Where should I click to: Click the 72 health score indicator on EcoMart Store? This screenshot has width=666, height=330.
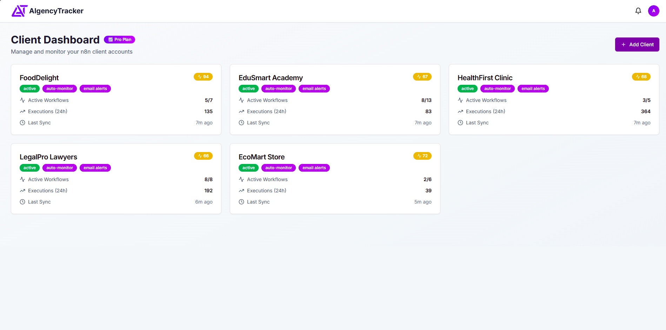pos(422,156)
